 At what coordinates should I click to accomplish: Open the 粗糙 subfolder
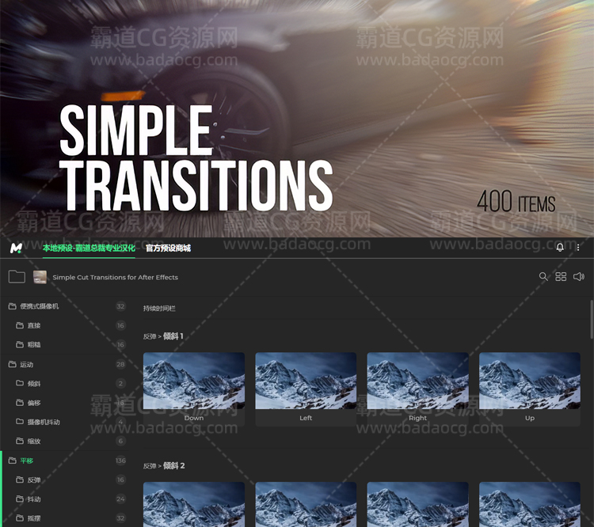pos(34,344)
